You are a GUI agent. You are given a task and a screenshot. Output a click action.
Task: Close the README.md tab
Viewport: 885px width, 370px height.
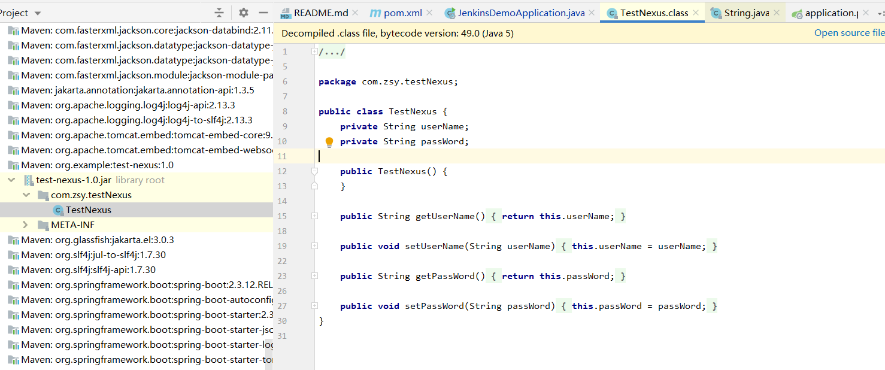355,13
